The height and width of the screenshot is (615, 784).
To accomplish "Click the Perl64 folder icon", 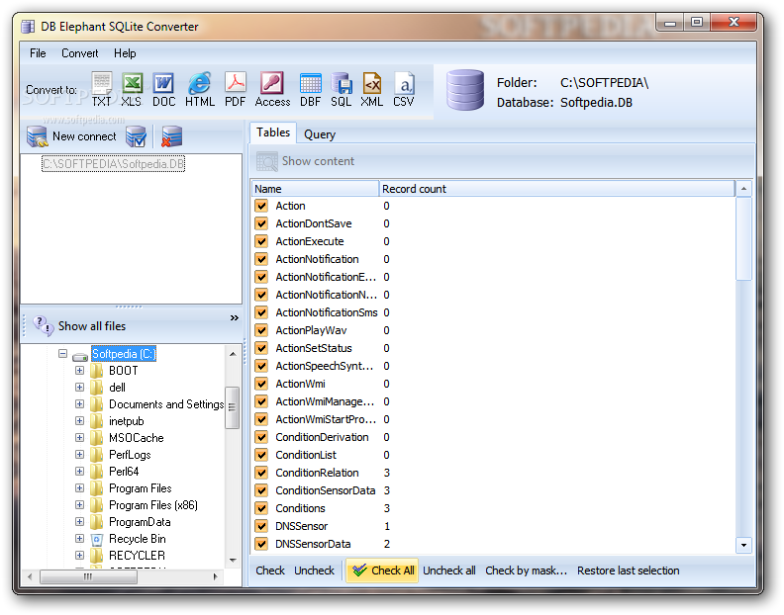I will [x=96, y=471].
